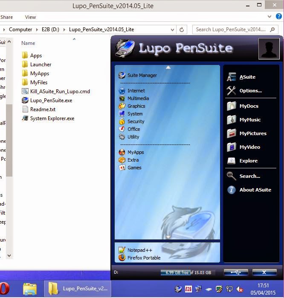Open Opera from the taskbar
This screenshot has width=284, height=298.
tap(5, 289)
